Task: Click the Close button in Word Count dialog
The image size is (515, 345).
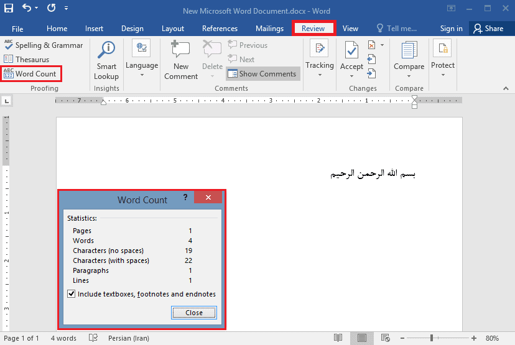Action: [x=194, y=313]
